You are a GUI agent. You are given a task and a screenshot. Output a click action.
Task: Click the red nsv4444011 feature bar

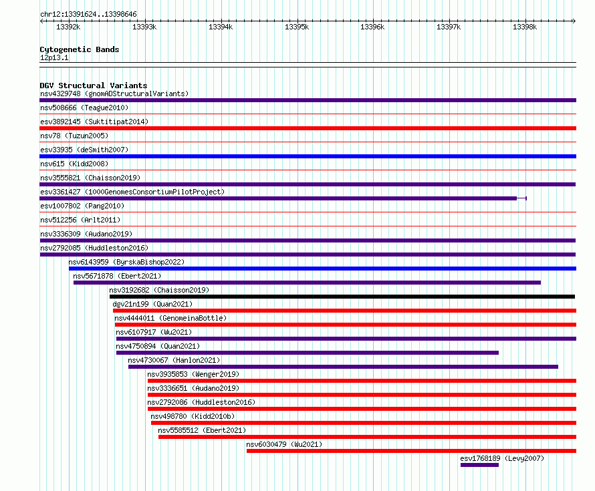click(x=346, y=325)
